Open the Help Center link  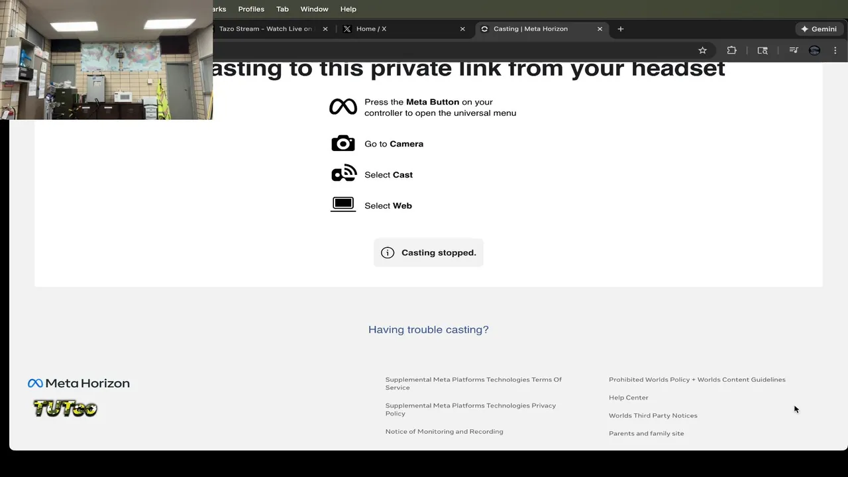coord(629,397)
